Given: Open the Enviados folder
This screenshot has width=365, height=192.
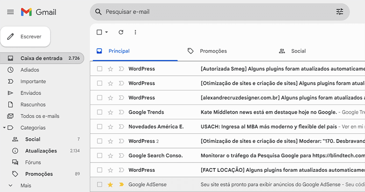Looking at the screenshot, I should coord(30,93).
